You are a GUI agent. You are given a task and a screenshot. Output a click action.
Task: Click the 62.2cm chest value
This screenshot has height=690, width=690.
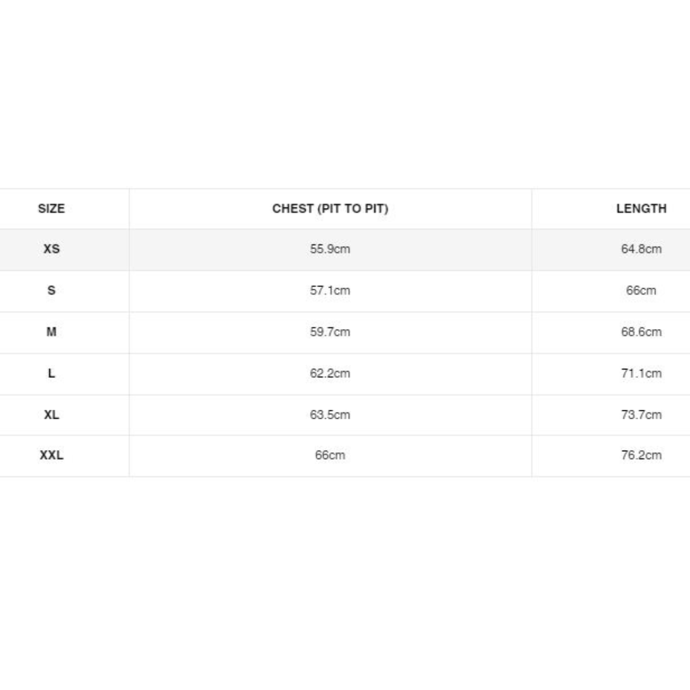330,373
